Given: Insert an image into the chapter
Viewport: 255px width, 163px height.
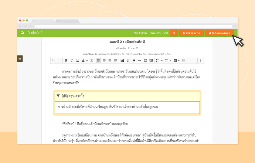Looking at the screenshot, I should click(145, 60).
